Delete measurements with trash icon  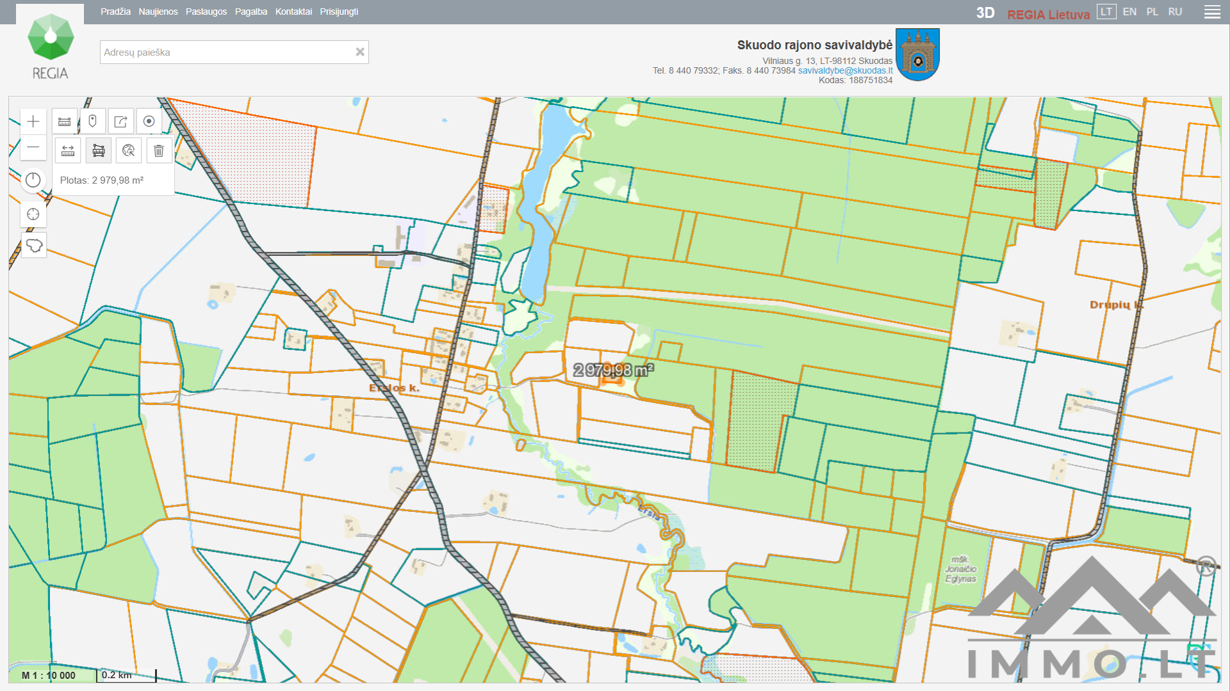(159, 151)
